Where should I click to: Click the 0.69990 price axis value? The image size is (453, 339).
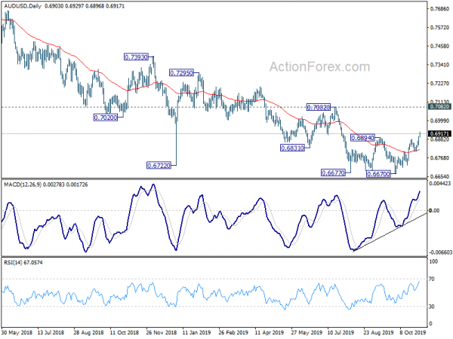pos(439,121)
